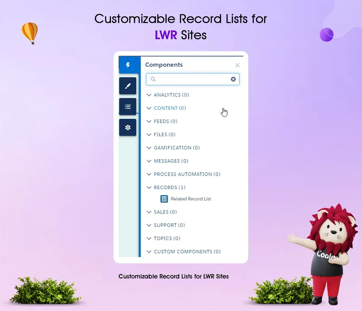The width and height of the screenshot is (362, 311).
Task: Close the Components panel
Action: pos(237,65)
